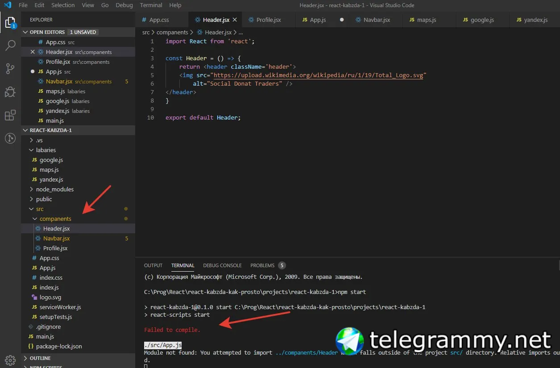The image size is (560, 368).
Task: Click the unsaved dot on App.js tab
Action: coord(342,20)
